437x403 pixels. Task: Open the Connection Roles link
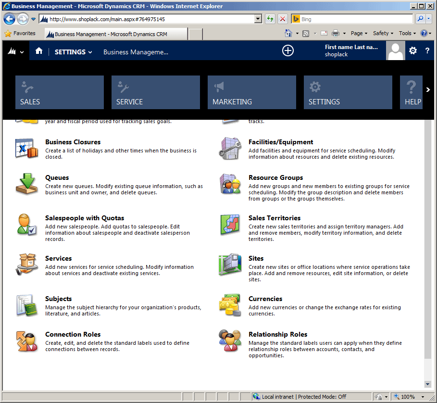73,334
